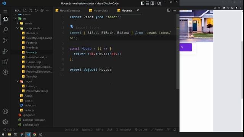The image size is (244, 137).
Task: Switch to HouseContext.js tab
Action: [x=70, y=11]
